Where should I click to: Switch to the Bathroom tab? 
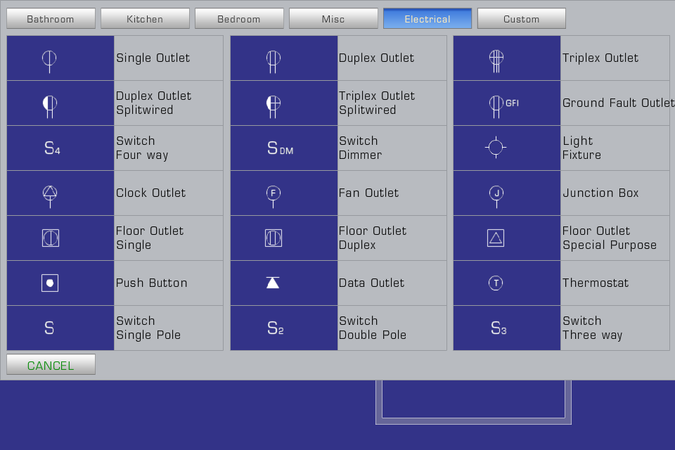pos(51,19)
